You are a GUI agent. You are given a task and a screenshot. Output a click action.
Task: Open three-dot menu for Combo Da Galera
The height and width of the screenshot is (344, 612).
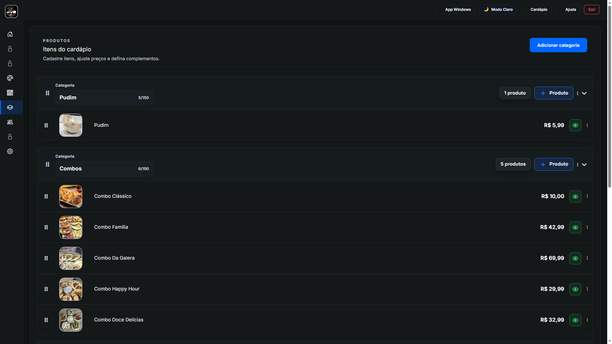coord(587,258)
